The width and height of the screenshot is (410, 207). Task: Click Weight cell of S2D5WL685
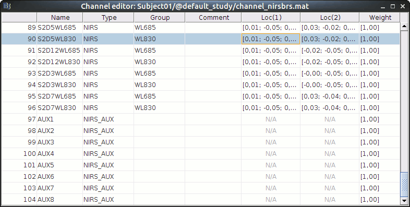click(380, 28)
